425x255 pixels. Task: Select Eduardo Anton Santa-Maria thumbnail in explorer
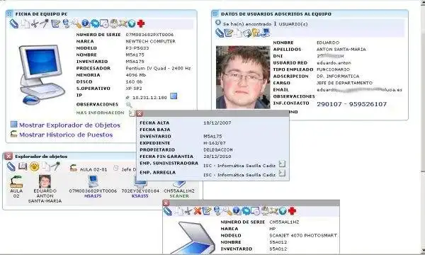(x=45, y=181)
